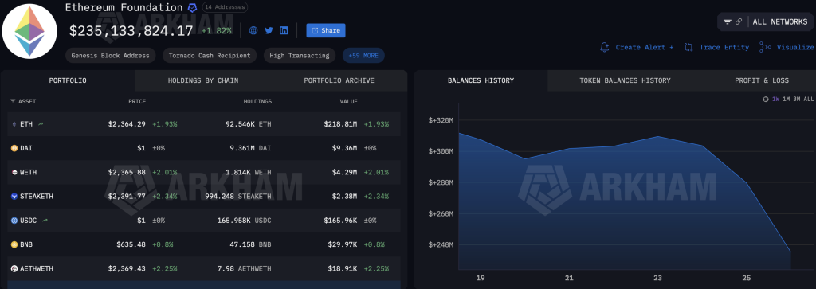Select the 1M time range

[787, 100]
